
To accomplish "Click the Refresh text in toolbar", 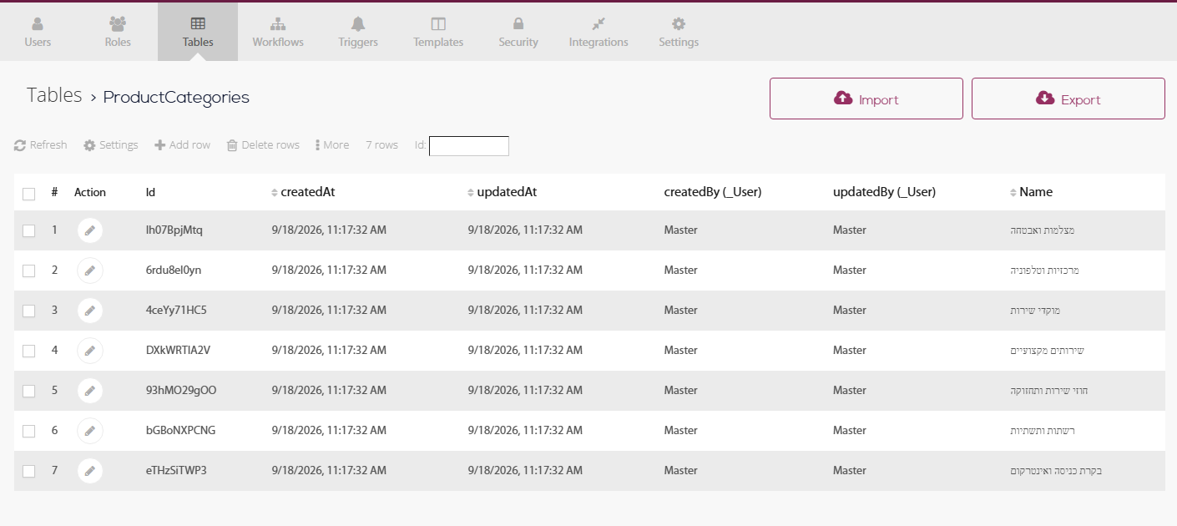I will tap(48, 145).
